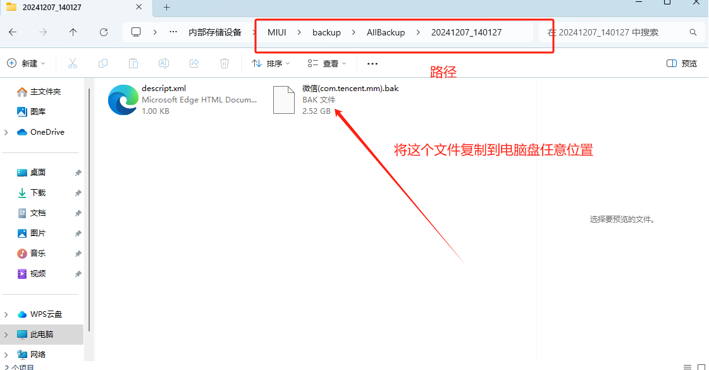Unpin 桌面 from quick access
This screenshot has width=709, height=370.
pyautogui.click(x=78, y=173)
